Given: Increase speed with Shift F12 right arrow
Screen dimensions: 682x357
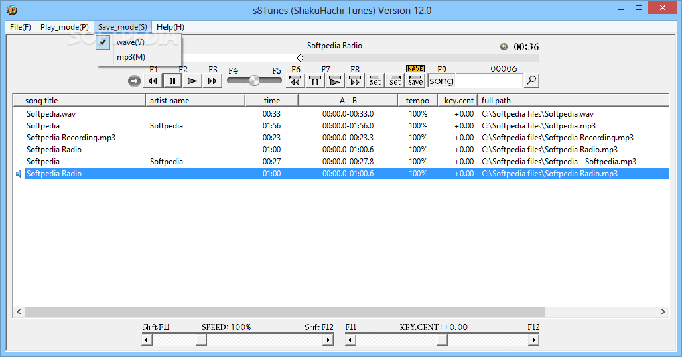Looking at the screenshot, I should pos(328,340).
